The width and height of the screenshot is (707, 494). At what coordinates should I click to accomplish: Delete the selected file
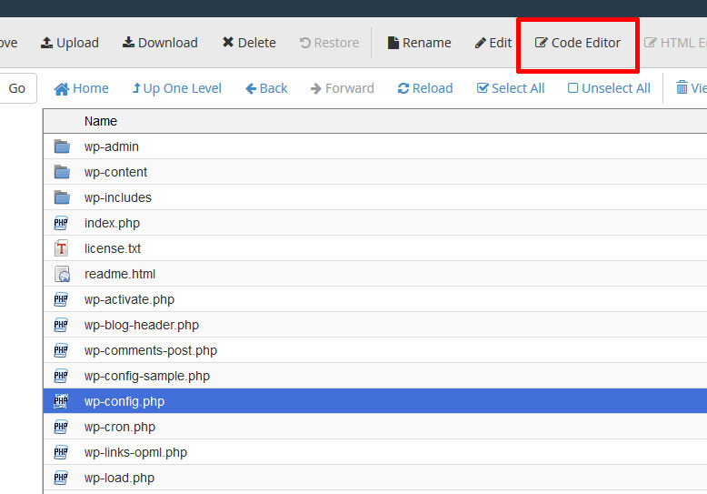pos(249,43)
